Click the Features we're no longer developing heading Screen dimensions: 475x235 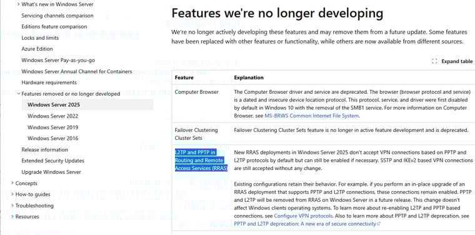coord(277,13)
